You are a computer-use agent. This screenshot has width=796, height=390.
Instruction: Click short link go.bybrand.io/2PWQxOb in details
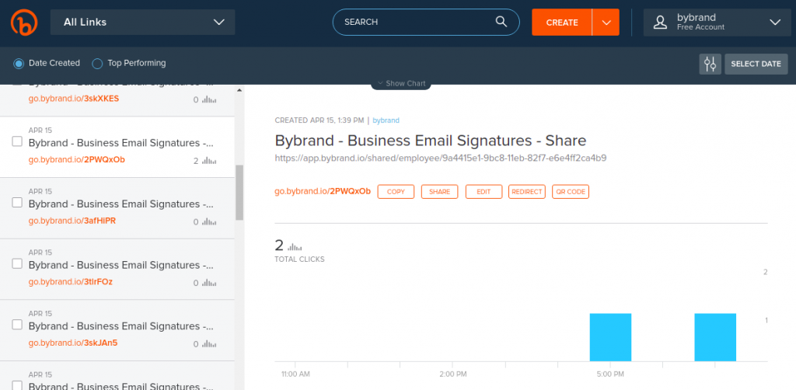tap(323, 191)
